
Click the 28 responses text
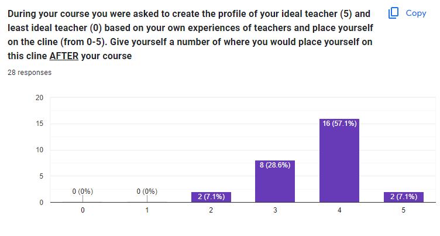tap(30, 73)
